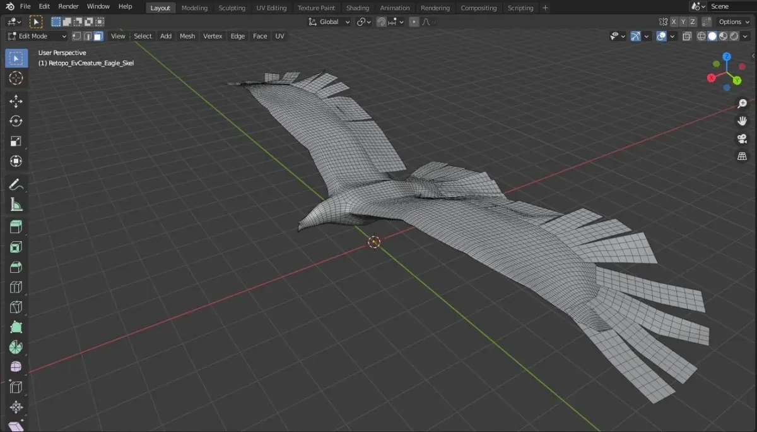Screen dimensions: 757x432
Task: Click the green Y axis gizmo ball
Action: [x=736, y=81]
